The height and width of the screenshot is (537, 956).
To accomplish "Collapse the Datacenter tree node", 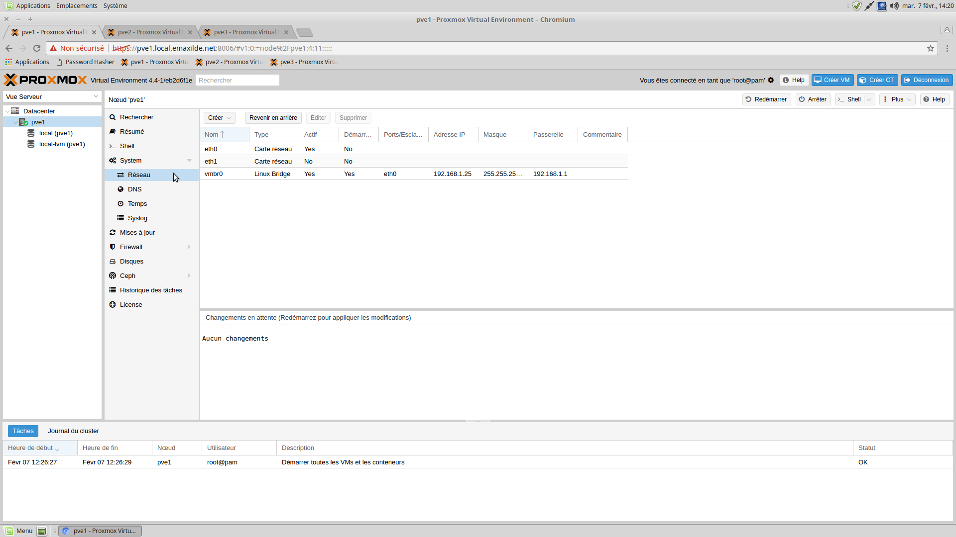I will tap(7, 111).
